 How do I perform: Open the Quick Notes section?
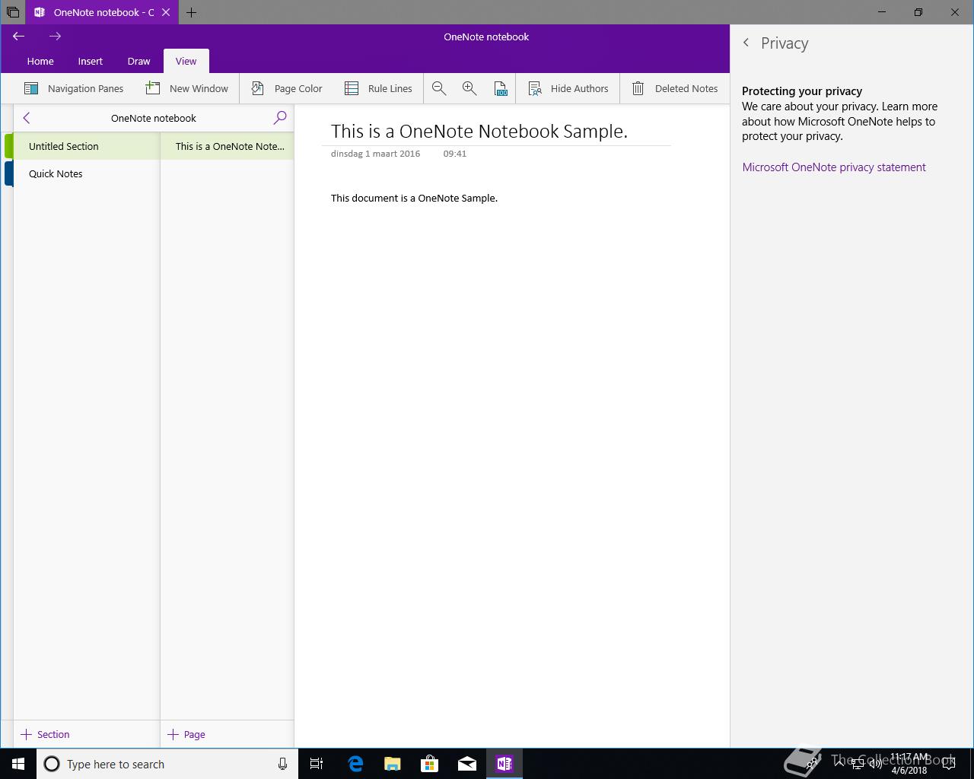coord(87,173)
